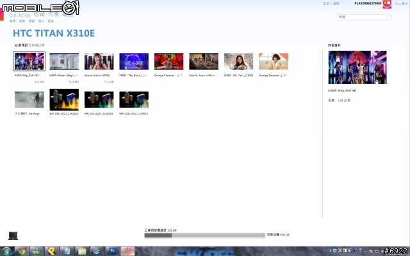The width and height of the screenshot is (410, 256).
Task: Open the third blue sub-tab under the main tabs
Action: (31, 21)
